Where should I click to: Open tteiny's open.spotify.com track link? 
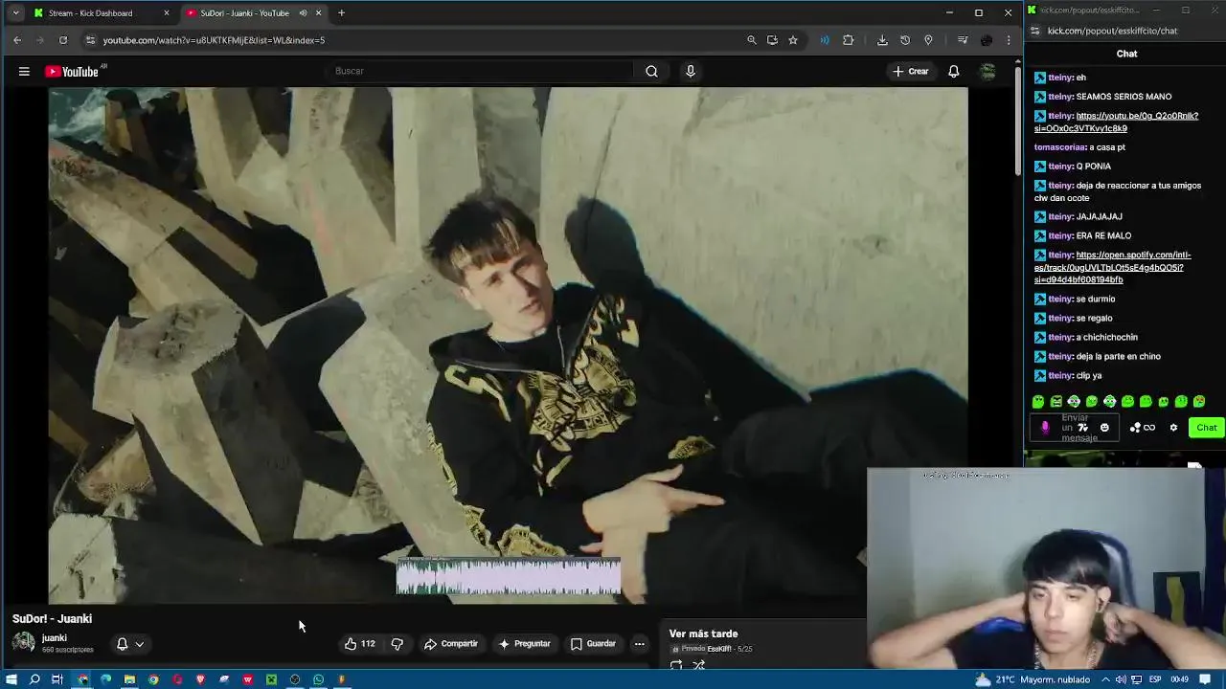(1113, 267)
